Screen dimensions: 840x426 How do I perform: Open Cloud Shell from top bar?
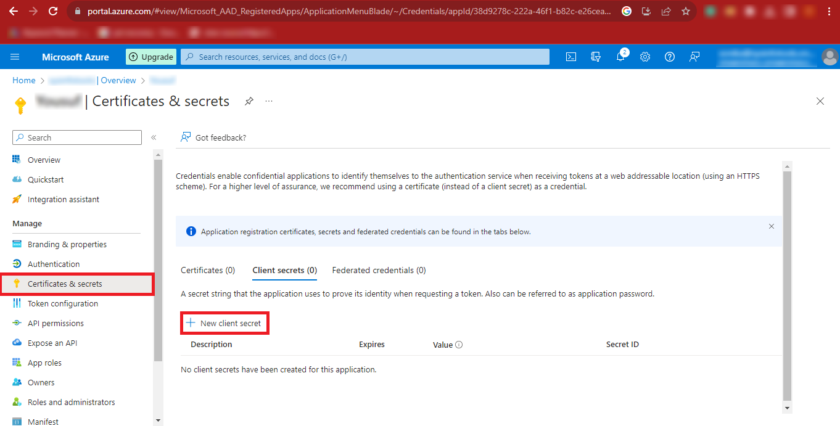(571, 57)
